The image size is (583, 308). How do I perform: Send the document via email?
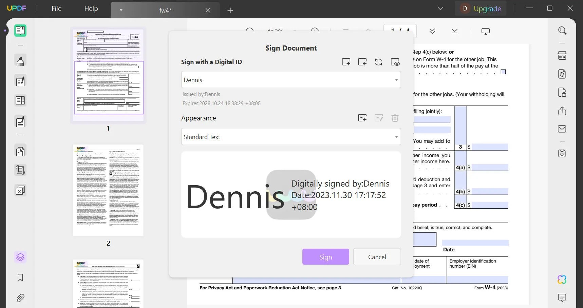(x=562, y=129)
